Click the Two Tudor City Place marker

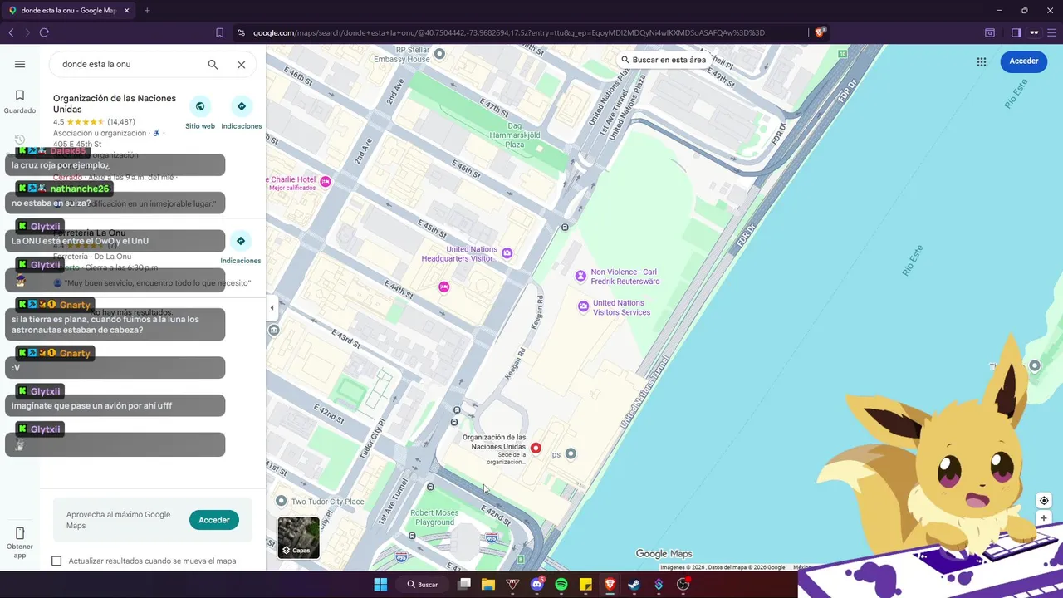point(282,501)
